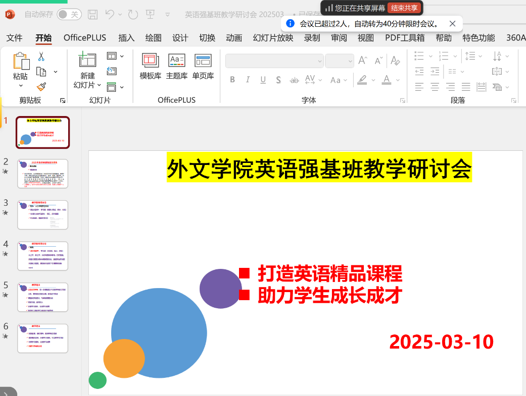Image resolution: width=526 pixels, height=396 pixels.
Task: Open the 主题库 theme library
Action: click(177, 67)
